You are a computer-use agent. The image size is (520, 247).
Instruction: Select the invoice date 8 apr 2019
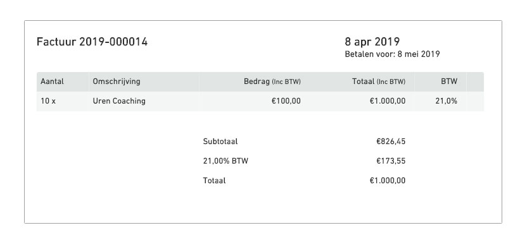[x=372, y=42]
